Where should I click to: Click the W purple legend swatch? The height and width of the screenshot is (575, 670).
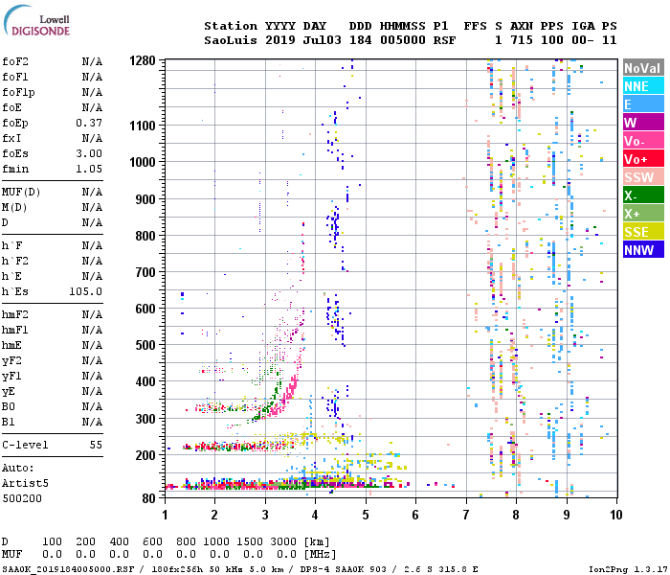coord(643,123)
